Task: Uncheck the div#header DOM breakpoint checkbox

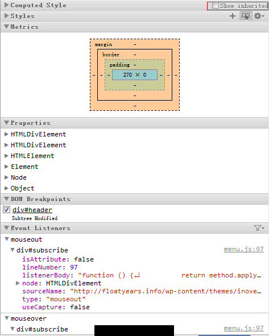Action: [x=6, y=210]
